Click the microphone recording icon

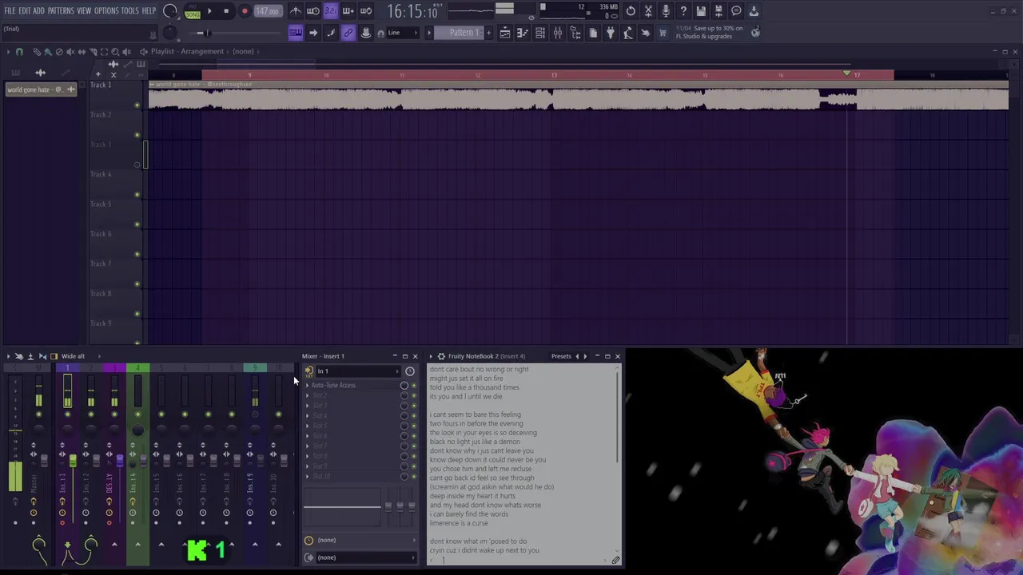tap(666, 11)
